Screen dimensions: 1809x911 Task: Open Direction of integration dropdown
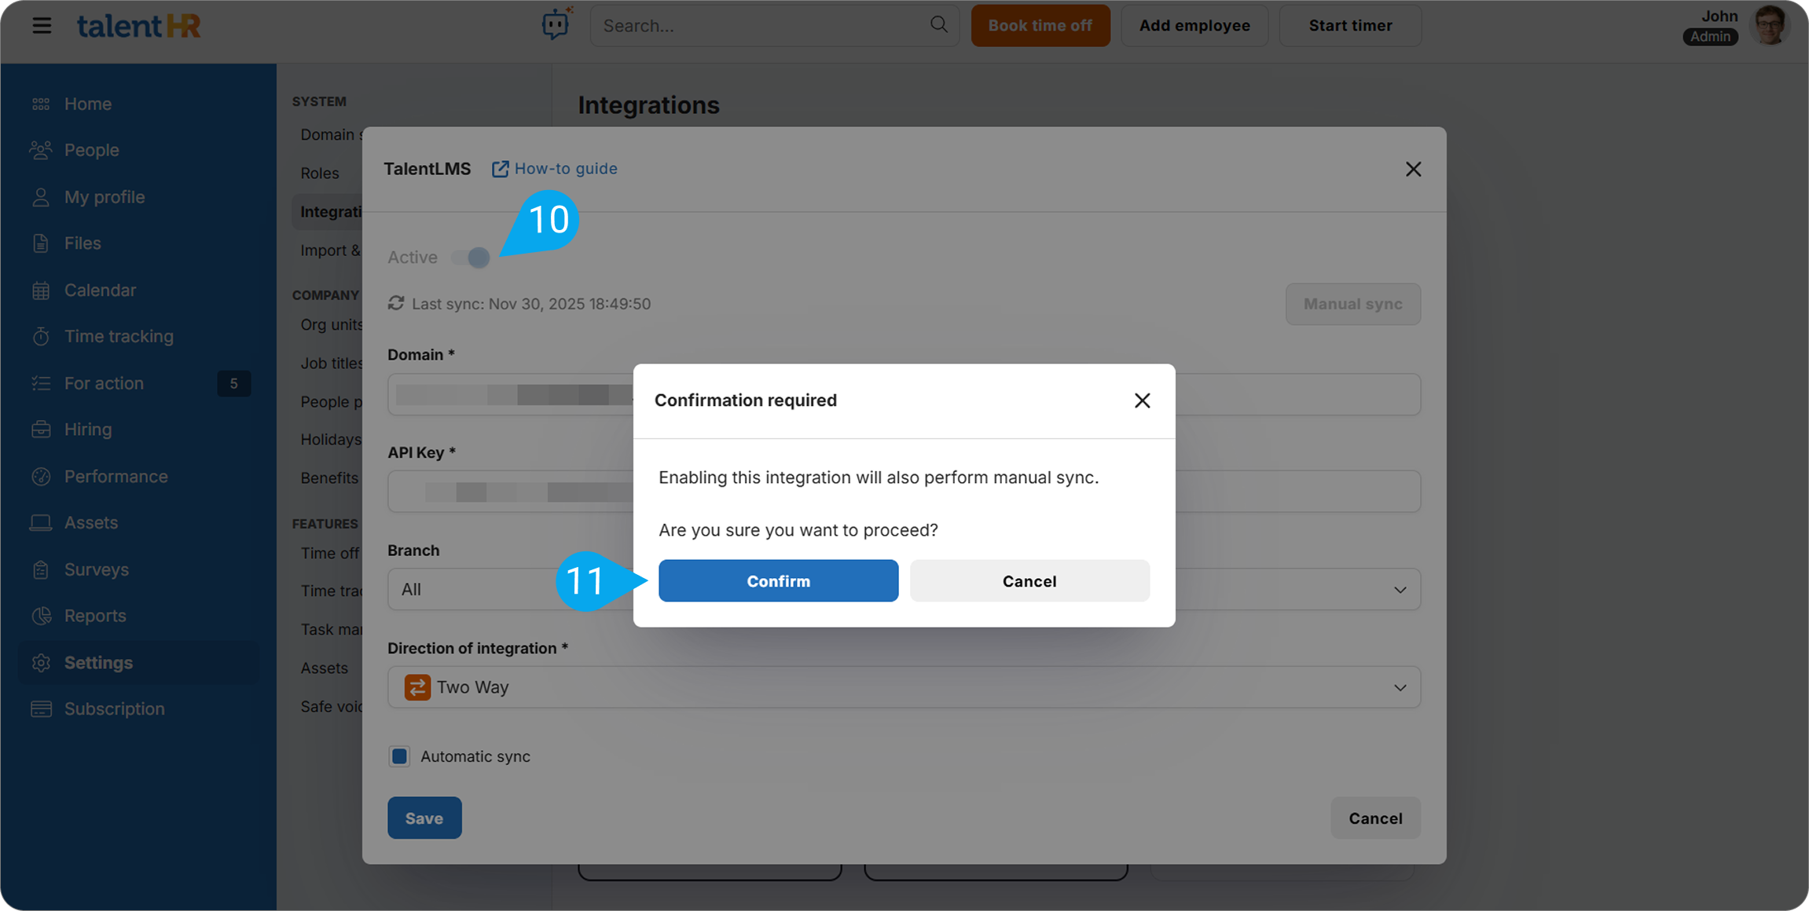pyautogui.click(x=1399, y=687)
